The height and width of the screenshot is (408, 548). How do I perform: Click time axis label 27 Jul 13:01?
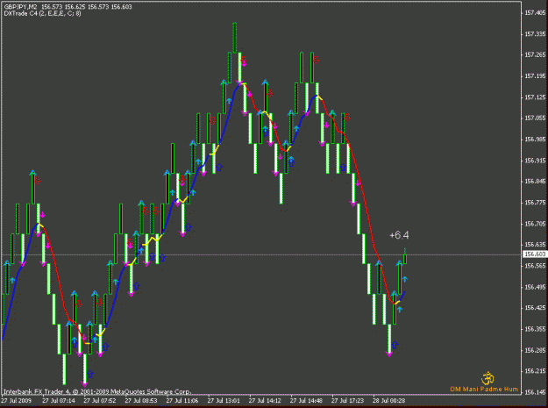(x=224, y=401)
